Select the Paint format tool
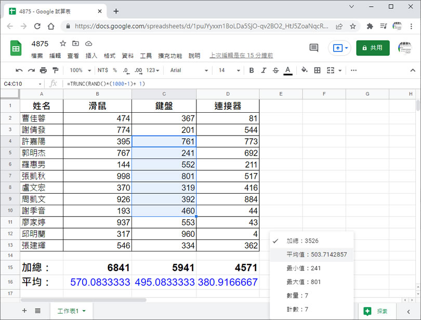 (x=55, y=70)
